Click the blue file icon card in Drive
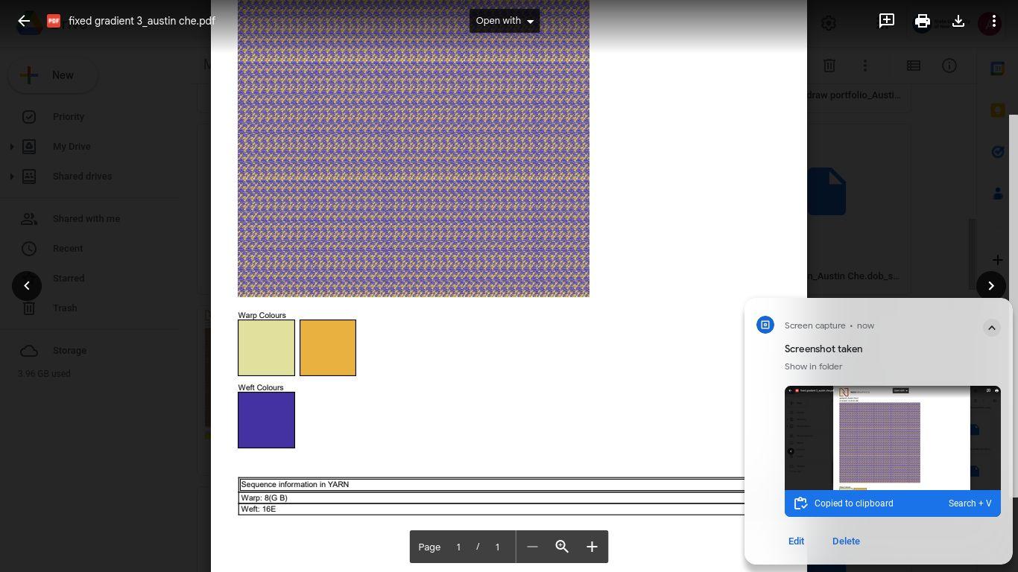Screen dimensions: 1018x572 click(827, 191)
